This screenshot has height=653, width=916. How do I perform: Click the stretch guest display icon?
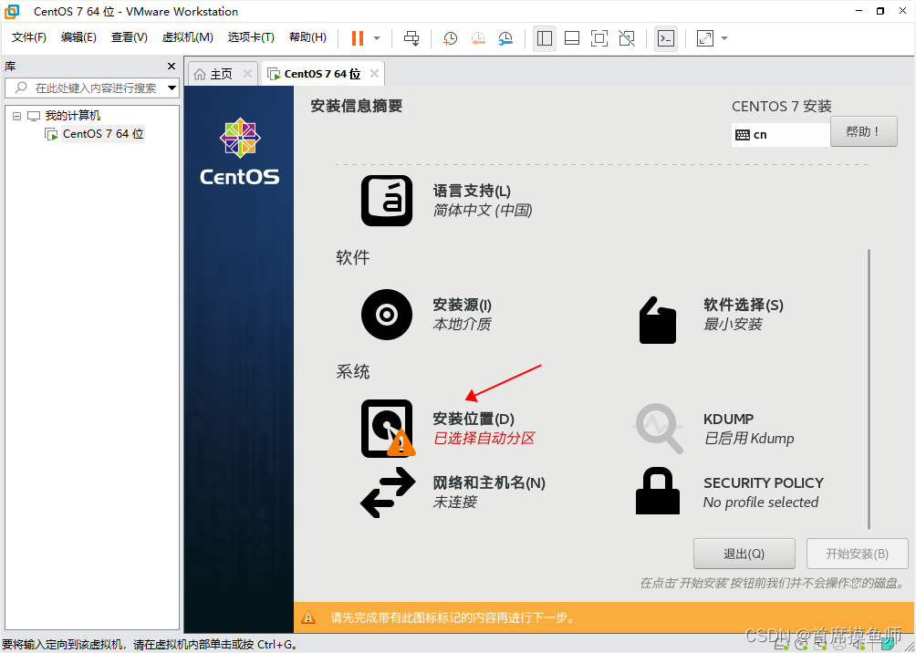[705, 38]
